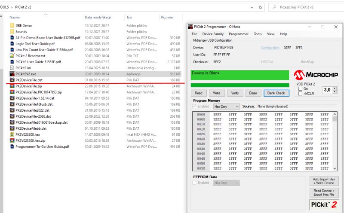Image resolution: width=344 pixels, height=213 pixels.
Task: Decrease VDD voltage with the down arrow
Action: (335, 91)
